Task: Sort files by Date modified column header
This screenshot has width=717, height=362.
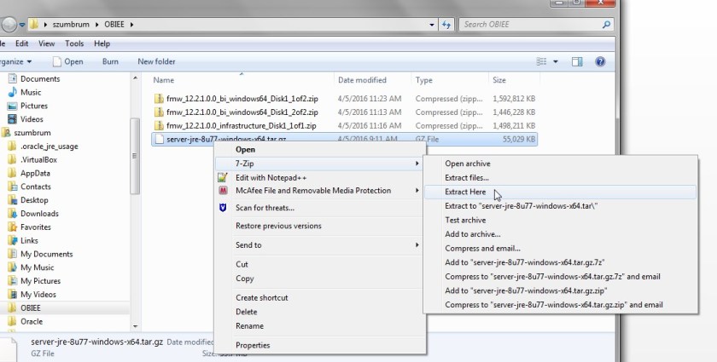Action: (x=362, y=80)
